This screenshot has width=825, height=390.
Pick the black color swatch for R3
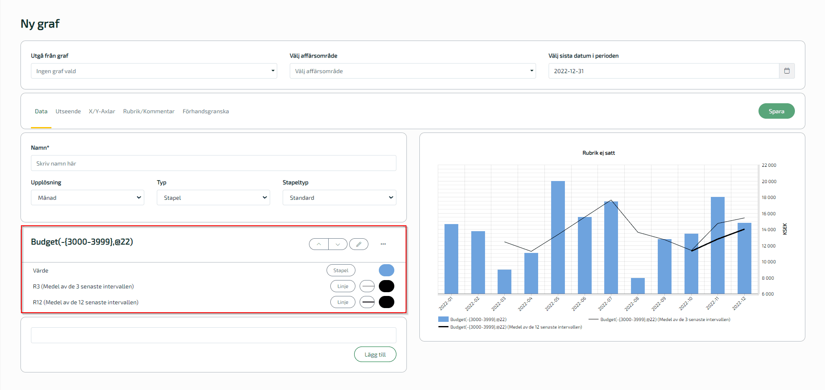[386, 286]
